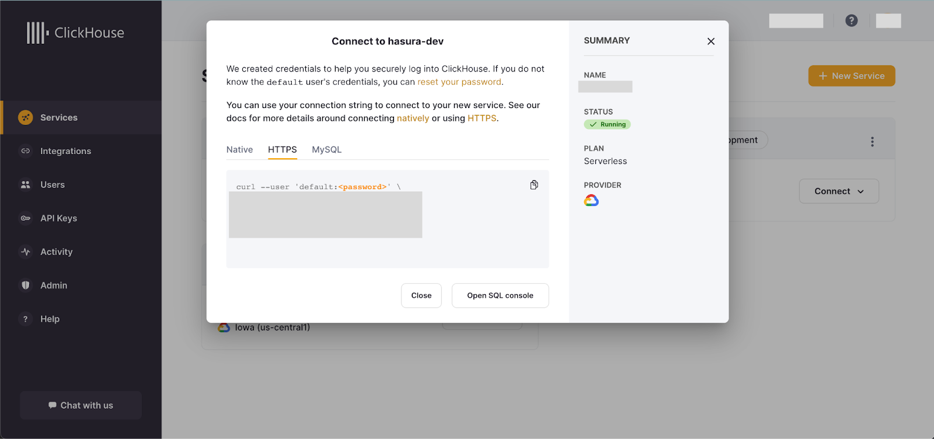Open the Admin section
Image resolution: width=934 pixels, height=439 pixels.
(81, 285)
